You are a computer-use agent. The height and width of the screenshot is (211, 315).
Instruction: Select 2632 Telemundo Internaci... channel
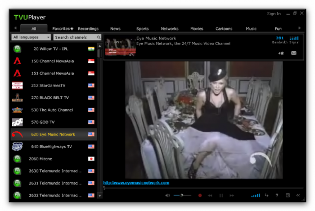tap(53, 195)
